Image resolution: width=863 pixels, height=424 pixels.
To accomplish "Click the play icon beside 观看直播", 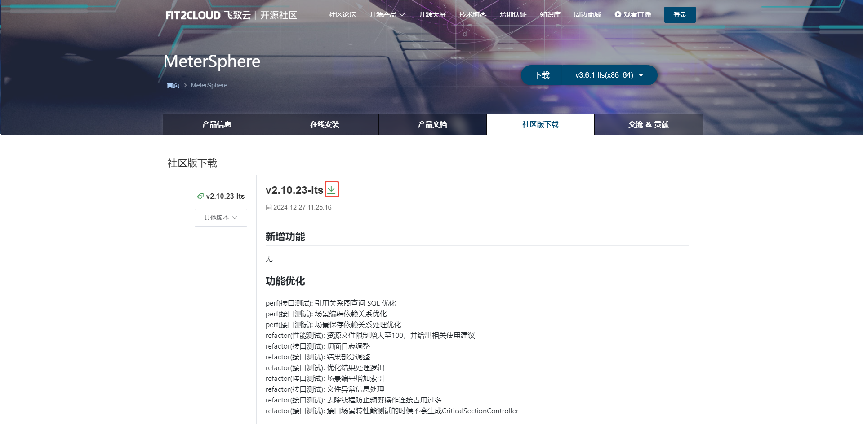I will (x=618, y=15).
